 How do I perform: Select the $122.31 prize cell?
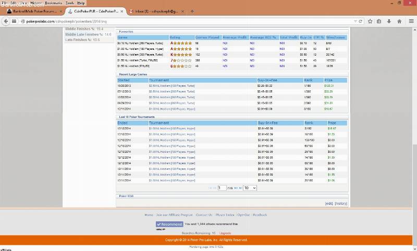[329, 86]
